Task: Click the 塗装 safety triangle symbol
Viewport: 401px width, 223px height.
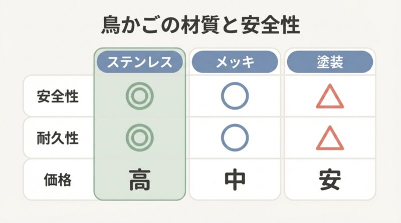Action: 330,96
